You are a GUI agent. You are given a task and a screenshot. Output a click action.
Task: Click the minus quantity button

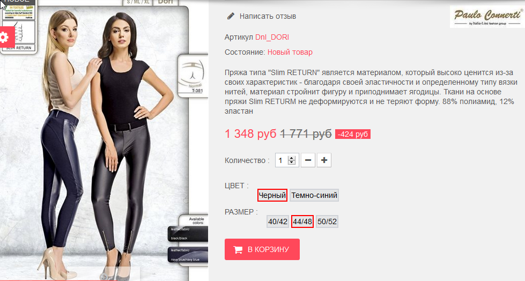[308, 160]
